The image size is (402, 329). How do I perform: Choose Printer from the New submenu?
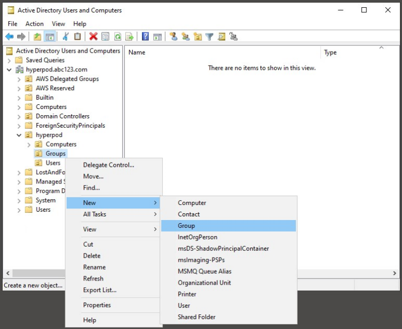coord(229,294)
